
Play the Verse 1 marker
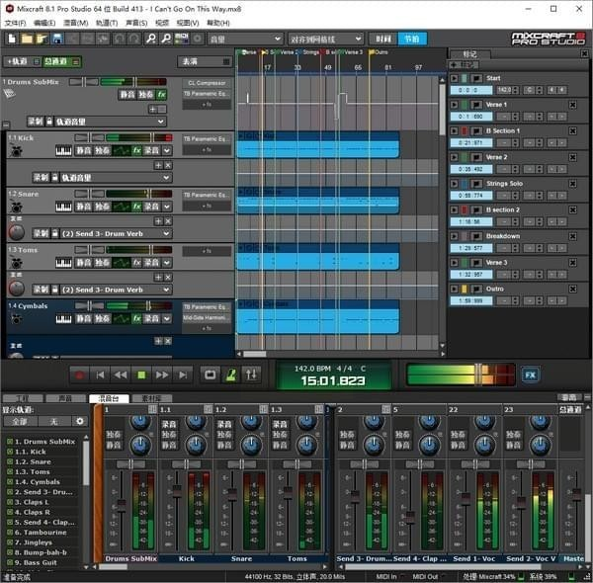point(454,104)
